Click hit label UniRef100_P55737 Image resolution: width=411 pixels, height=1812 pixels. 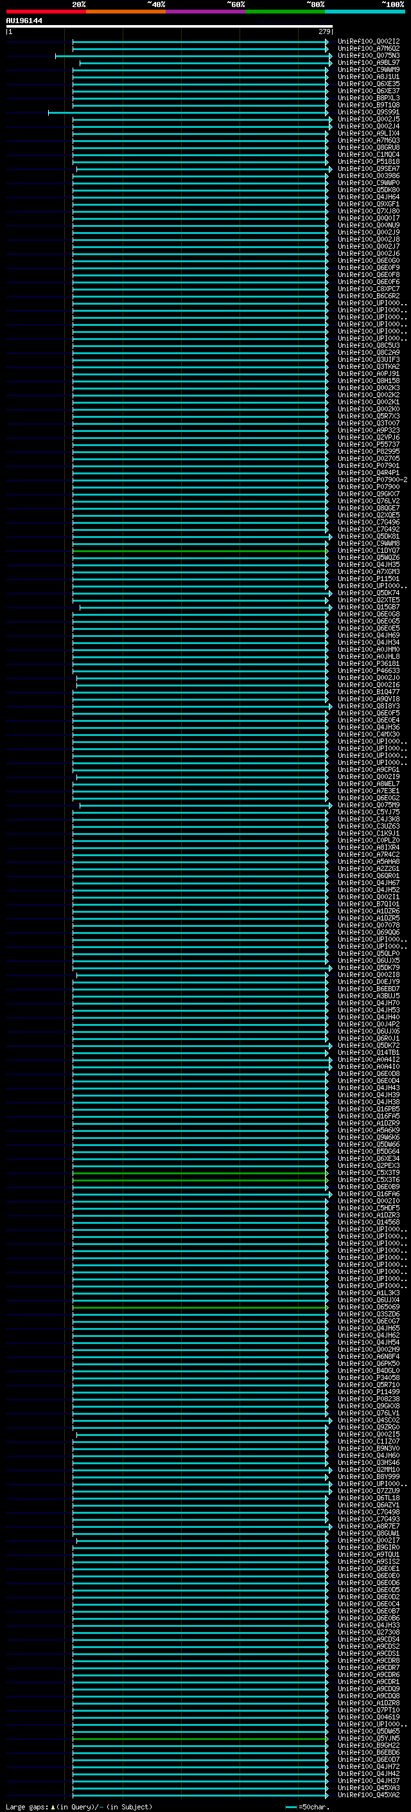tap(368, 445)
